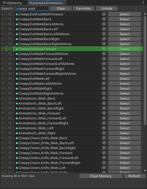Refresh the clip list
The height and width of the screenshot is (189, 147).
[134, 176]
